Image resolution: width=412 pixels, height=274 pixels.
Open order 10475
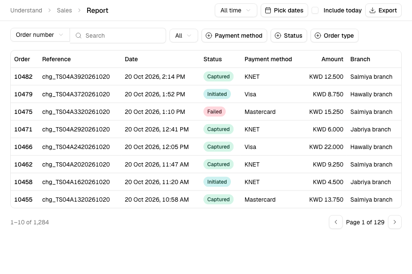click(23, 112)
